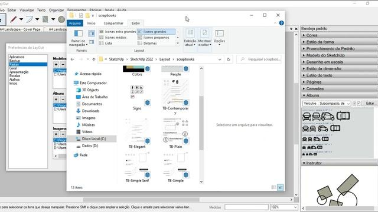Expand the Cores tray panel

click(339, 35)
